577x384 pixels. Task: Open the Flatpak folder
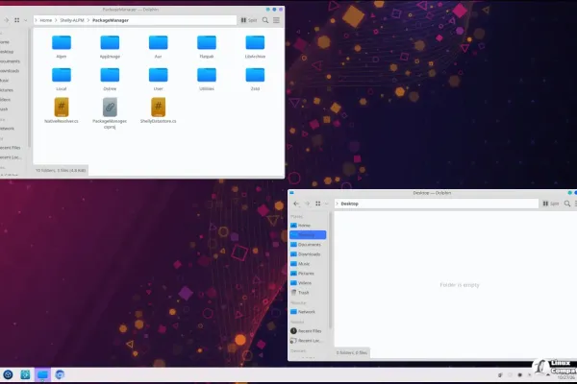(x=207, y=46)
